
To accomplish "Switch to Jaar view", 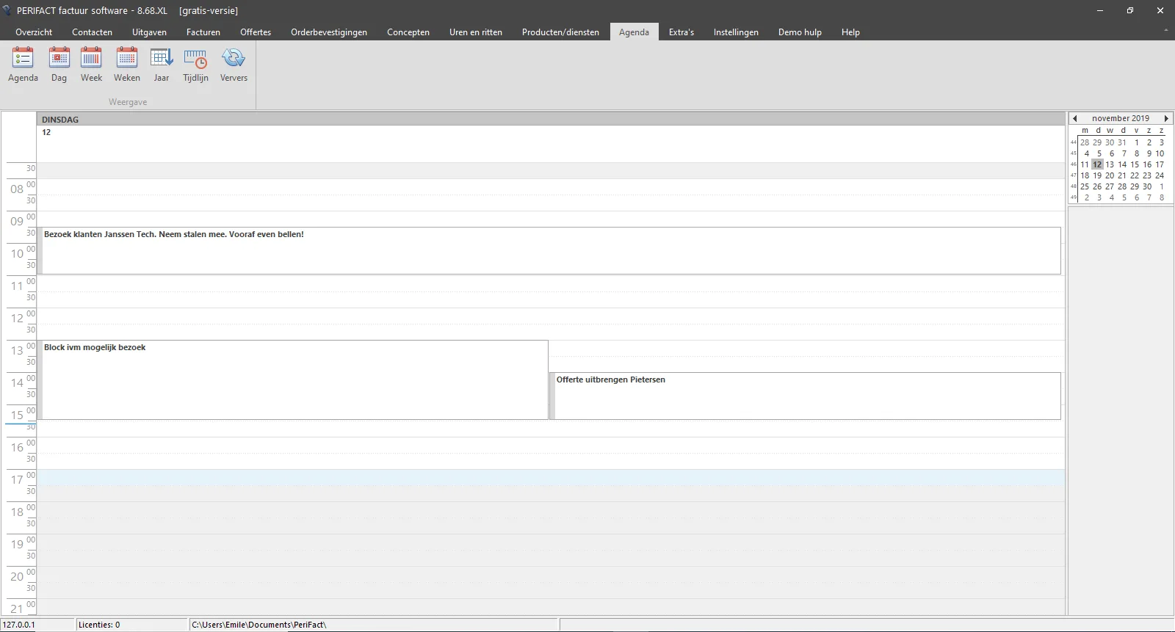I will coord(162,65).
